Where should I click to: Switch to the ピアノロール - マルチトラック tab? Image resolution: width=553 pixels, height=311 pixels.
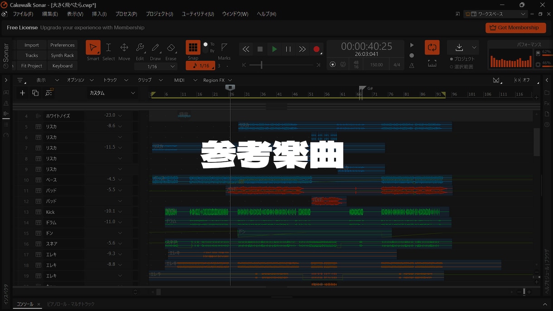pyautogui.click(x=71, y=304)
